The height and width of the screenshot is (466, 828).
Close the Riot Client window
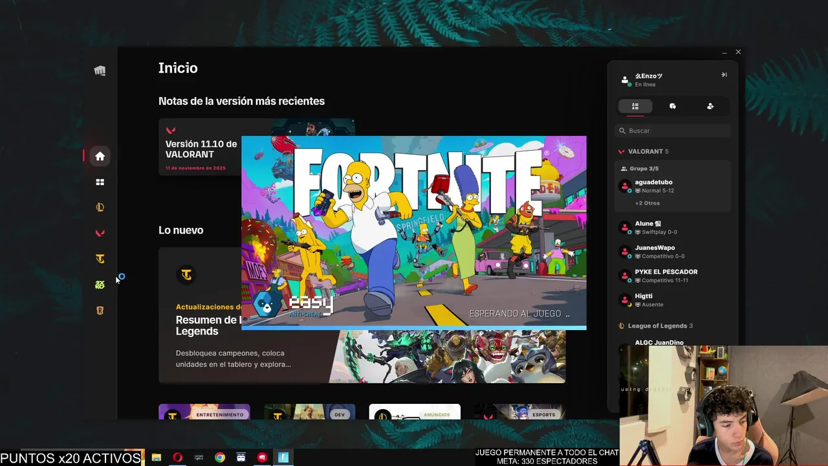(x=738, y=52)
